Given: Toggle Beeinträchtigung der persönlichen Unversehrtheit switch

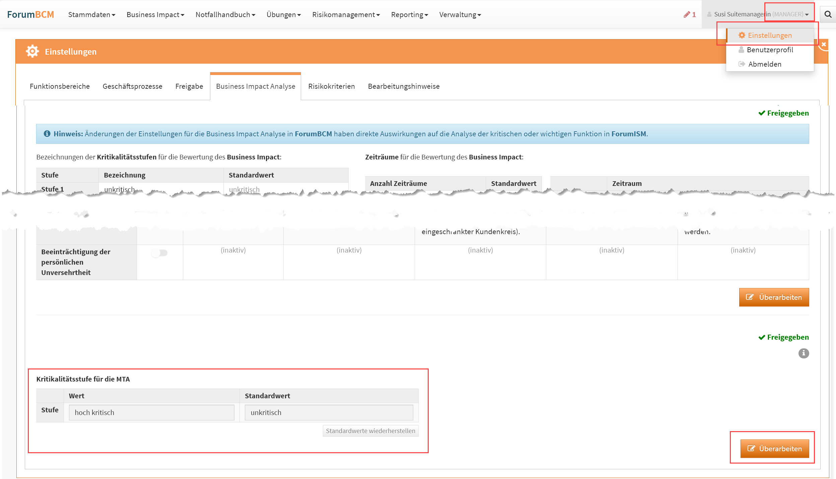Looking at the screenshot, I should [x=159, y=253].
